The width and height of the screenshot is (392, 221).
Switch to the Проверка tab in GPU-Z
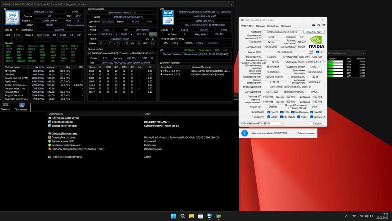coord(286,26)
